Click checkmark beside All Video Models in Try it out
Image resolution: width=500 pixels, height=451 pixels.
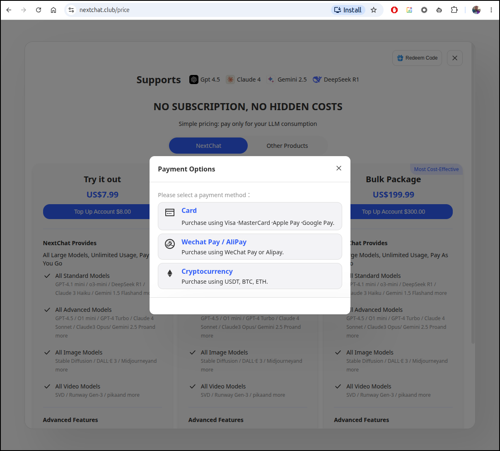(47, 386)
